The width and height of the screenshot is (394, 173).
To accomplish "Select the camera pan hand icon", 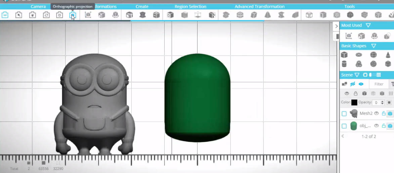I will (x=33, y=15).
